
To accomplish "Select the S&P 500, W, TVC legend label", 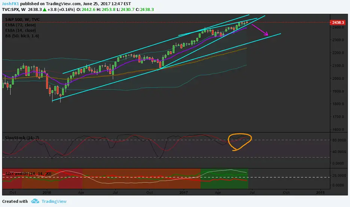I will [x=22, y=20].
